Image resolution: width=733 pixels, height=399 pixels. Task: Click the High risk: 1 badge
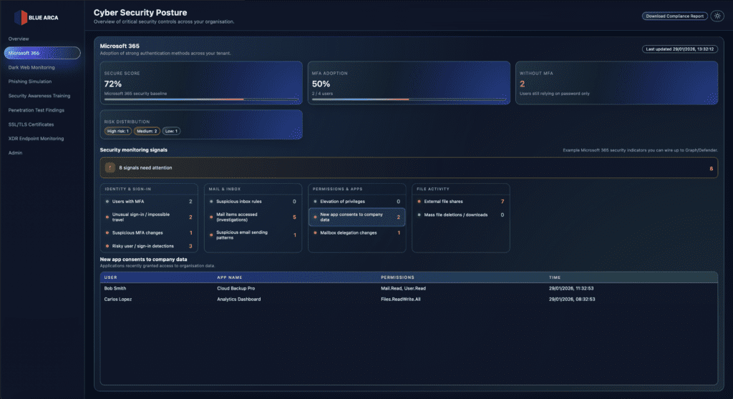[117, 131]
